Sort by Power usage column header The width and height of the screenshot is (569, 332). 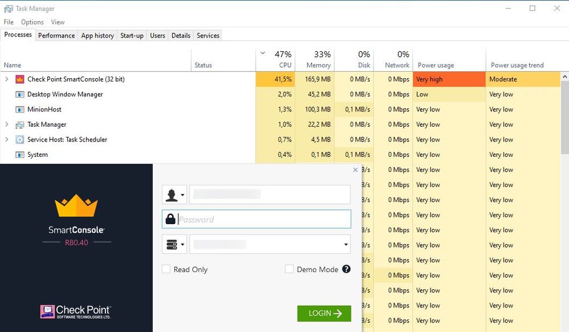pyautogui.click(x=449, y=60)
